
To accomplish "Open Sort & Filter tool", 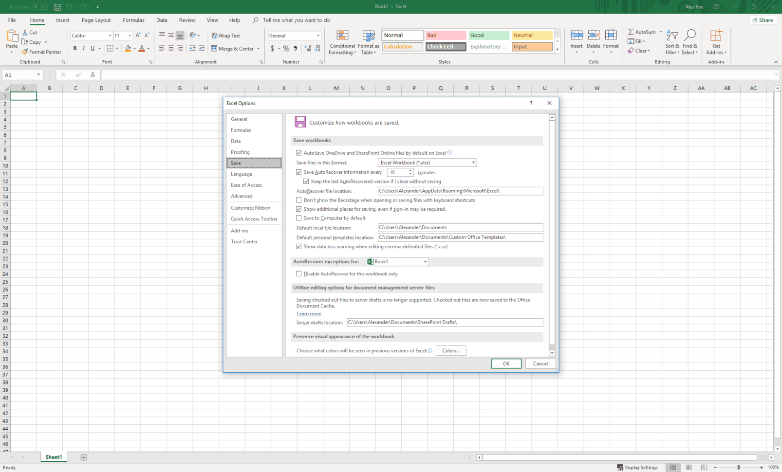I will pyautogui.click(x=672, y=42).
